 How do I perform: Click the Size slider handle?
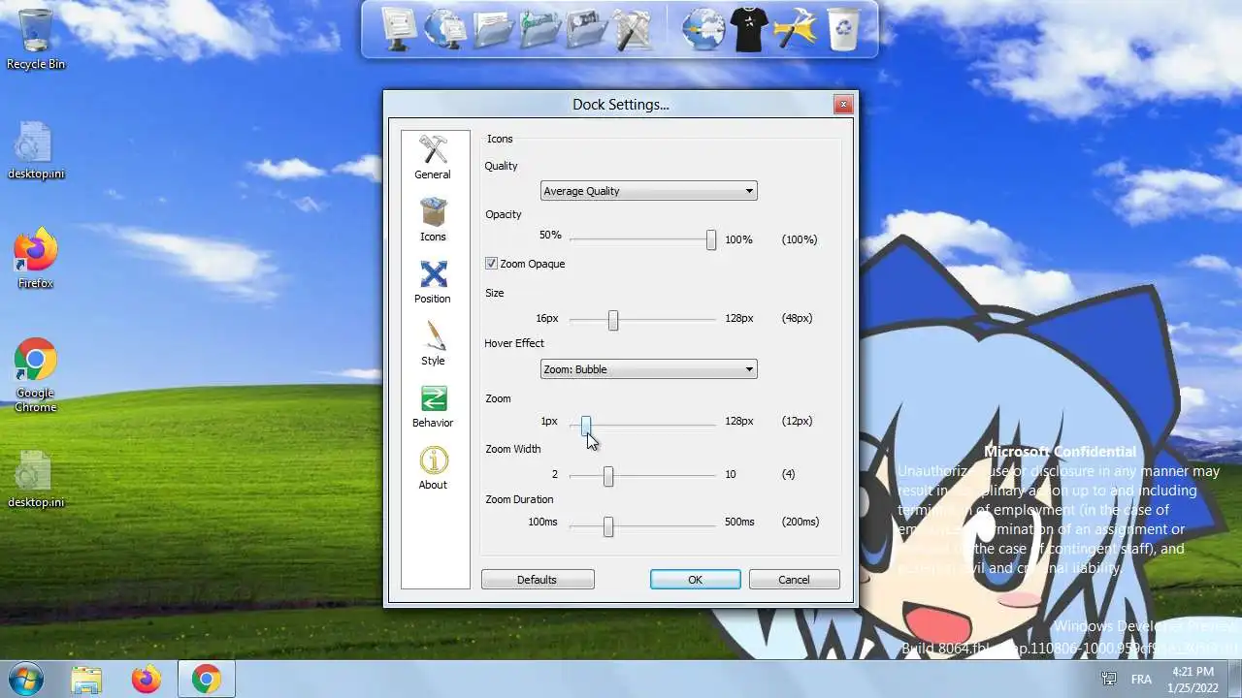pos(613,320)
